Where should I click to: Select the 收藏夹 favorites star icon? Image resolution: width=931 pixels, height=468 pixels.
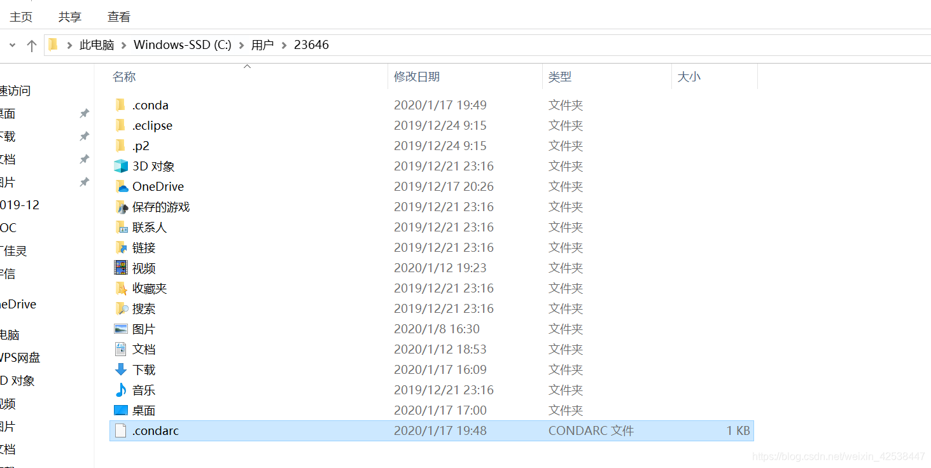pos(121,288)
